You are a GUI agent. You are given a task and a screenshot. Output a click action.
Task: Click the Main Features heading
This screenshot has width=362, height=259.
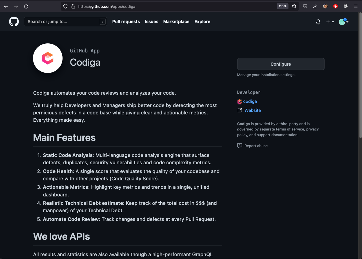click(64, 138)
